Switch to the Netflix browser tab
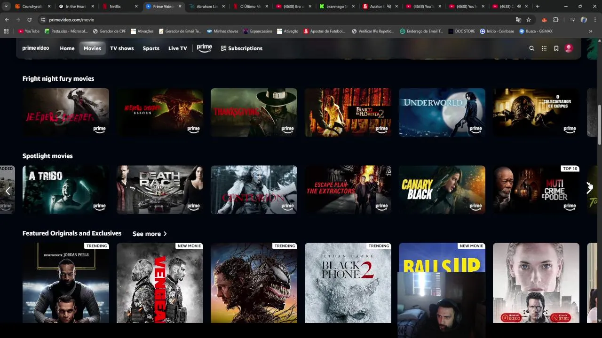602x338 pixels. 116,7
